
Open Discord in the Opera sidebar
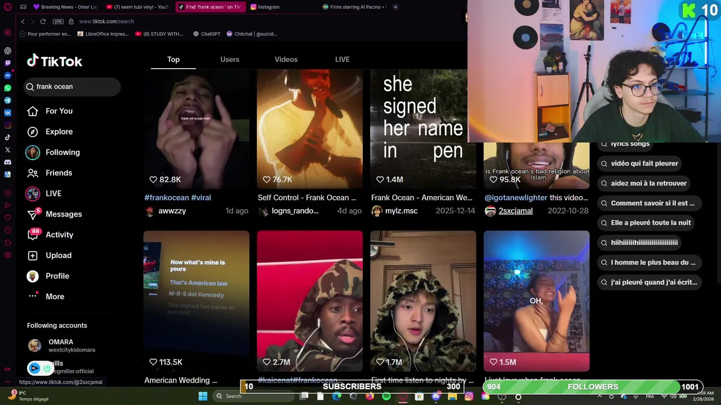pyautogui.click(x=7, y=162)
